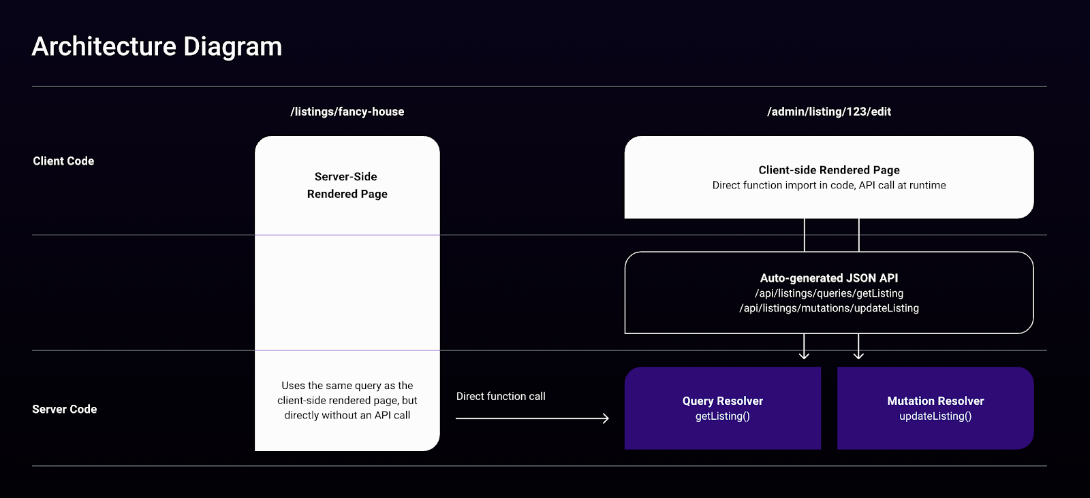Select the "/api/listings/mutations/updateListing" path
Viewport: 1090px width, 498px height.
click(x=829, y=308)
